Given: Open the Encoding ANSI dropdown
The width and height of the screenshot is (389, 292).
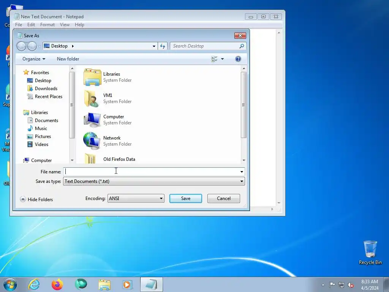Looking at the screenshot, I should (136, 198).
